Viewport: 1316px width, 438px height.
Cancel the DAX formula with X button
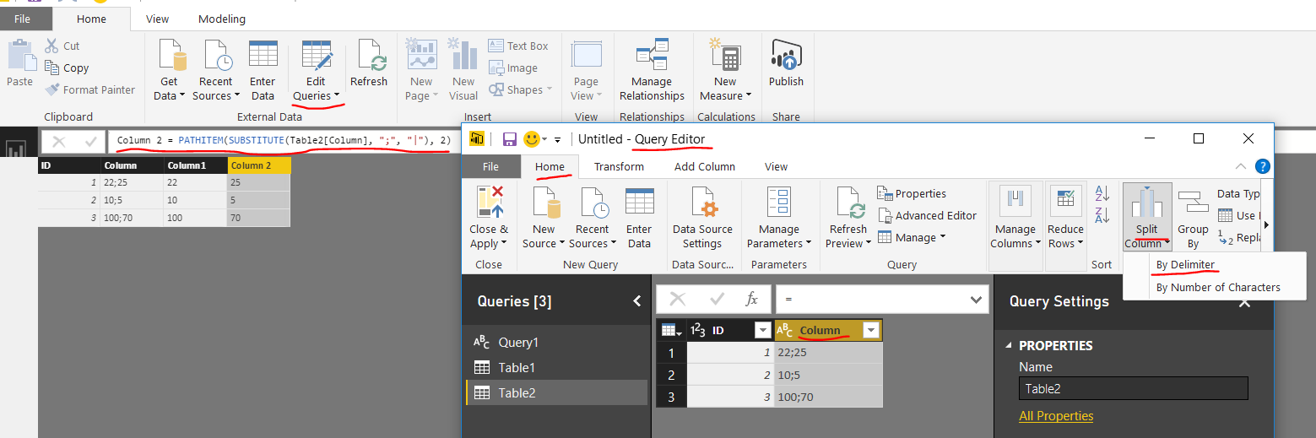(58, 141)
